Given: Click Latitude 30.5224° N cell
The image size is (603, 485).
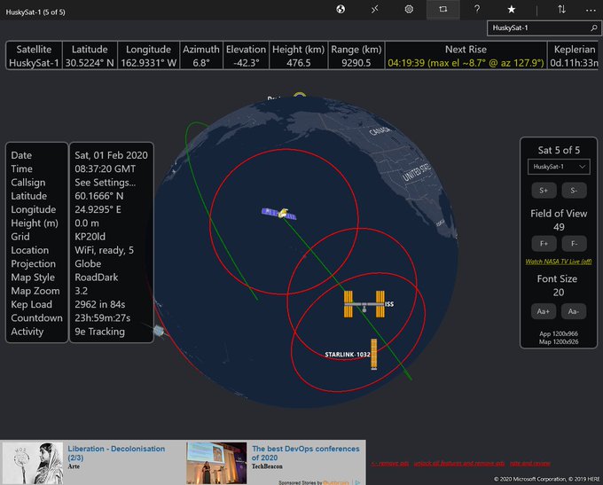Looking at the screenshot, I should [x=90, y=56].
